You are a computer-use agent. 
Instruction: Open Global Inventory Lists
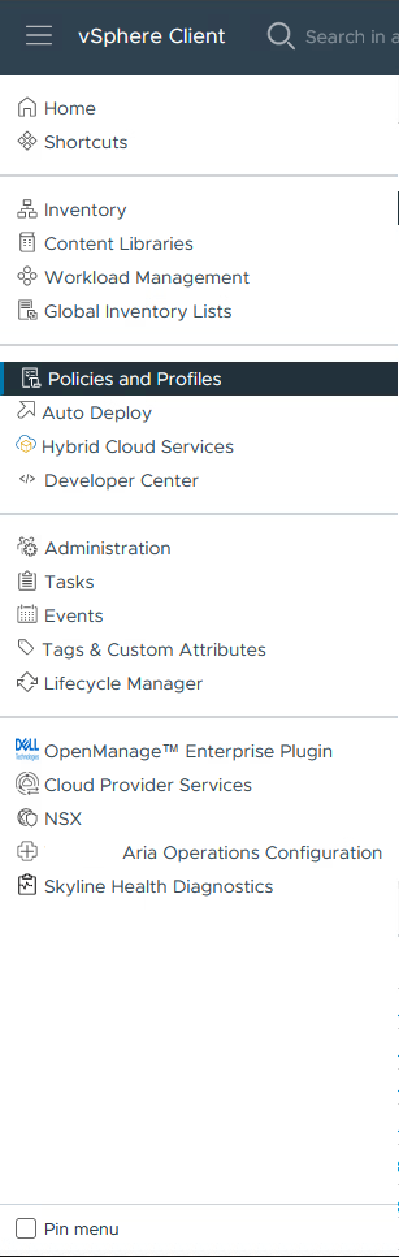tap(138, 311)
